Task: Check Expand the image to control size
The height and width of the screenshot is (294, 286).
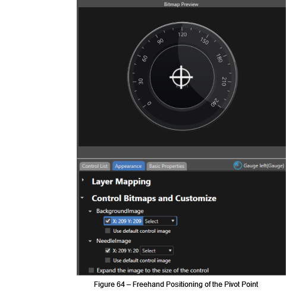Action: click(x=91, y=270)
